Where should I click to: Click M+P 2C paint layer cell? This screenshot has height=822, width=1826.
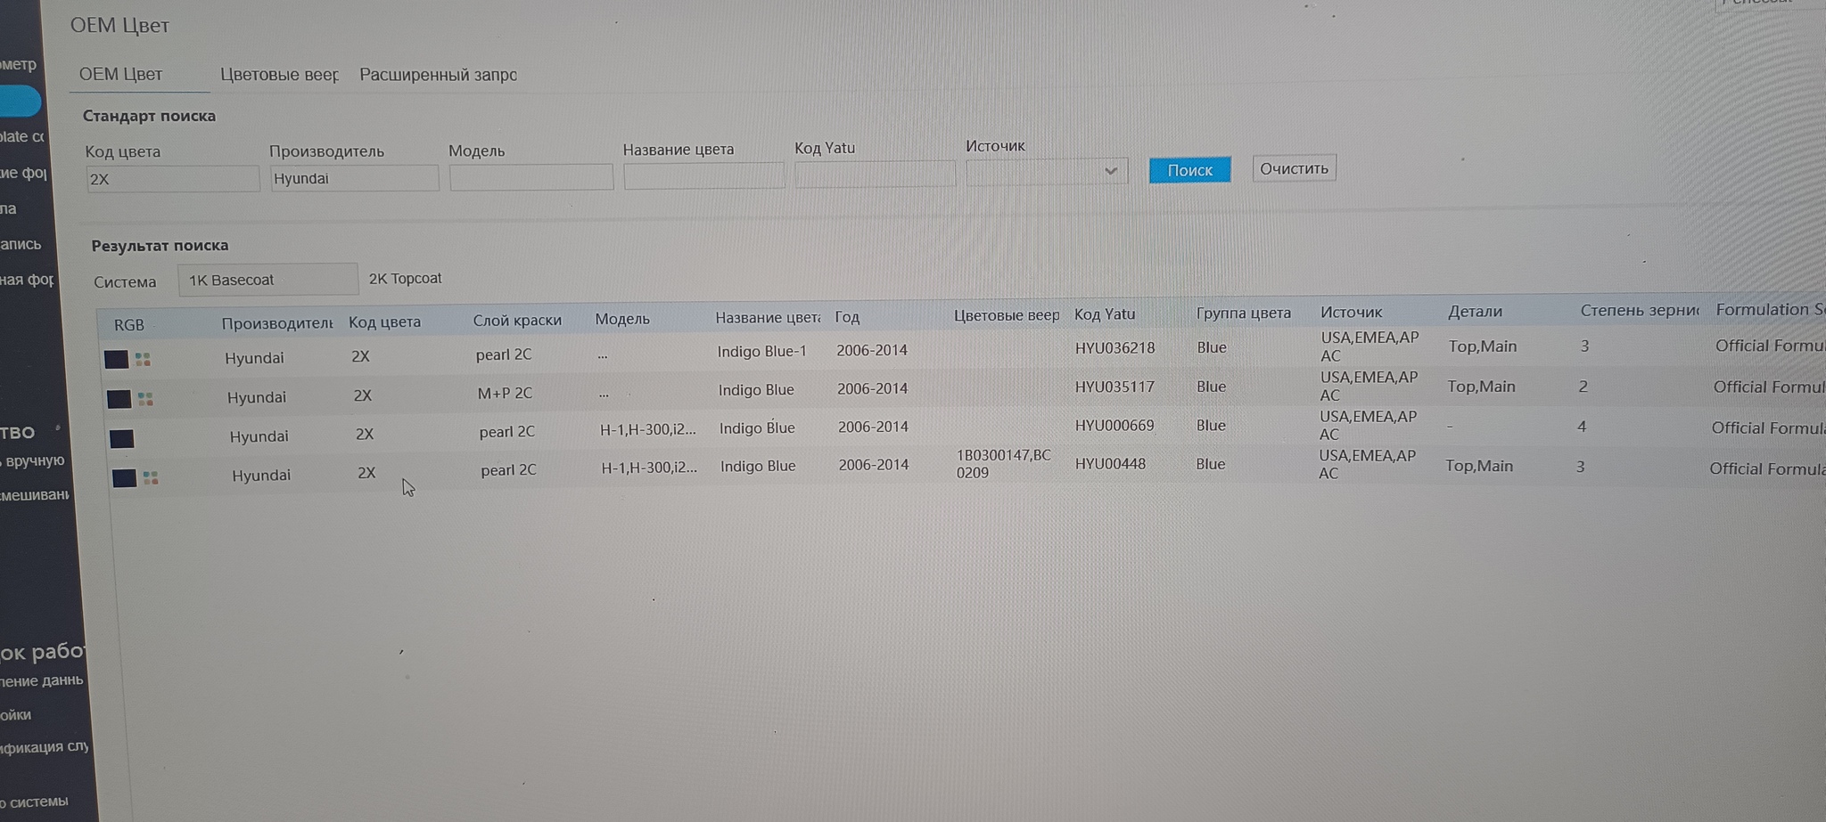[505, 393]
